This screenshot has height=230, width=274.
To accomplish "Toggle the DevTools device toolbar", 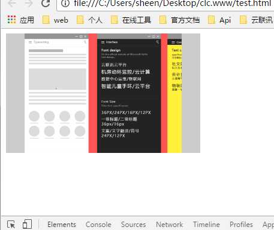I will pos(27,224).
